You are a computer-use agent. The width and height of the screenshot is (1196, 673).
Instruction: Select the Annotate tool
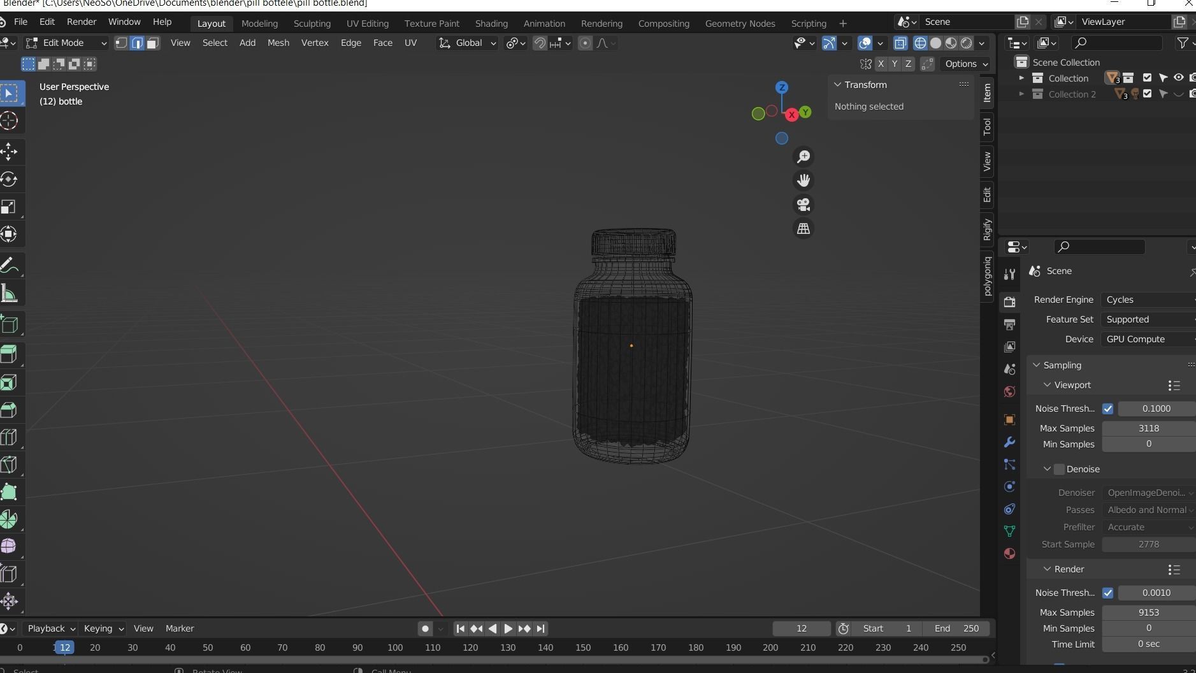pyautogui.click(x=10, y=265)
